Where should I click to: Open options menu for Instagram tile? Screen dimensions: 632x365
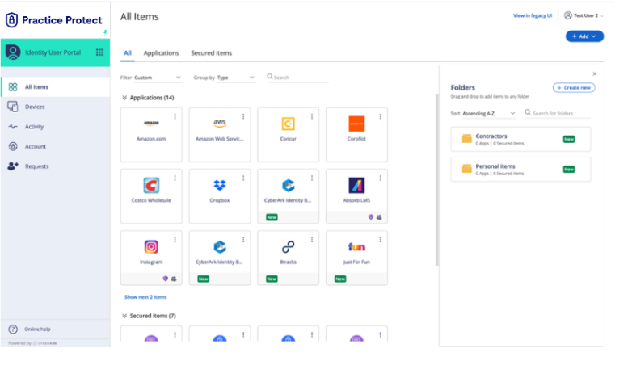(x=175, y=240)
